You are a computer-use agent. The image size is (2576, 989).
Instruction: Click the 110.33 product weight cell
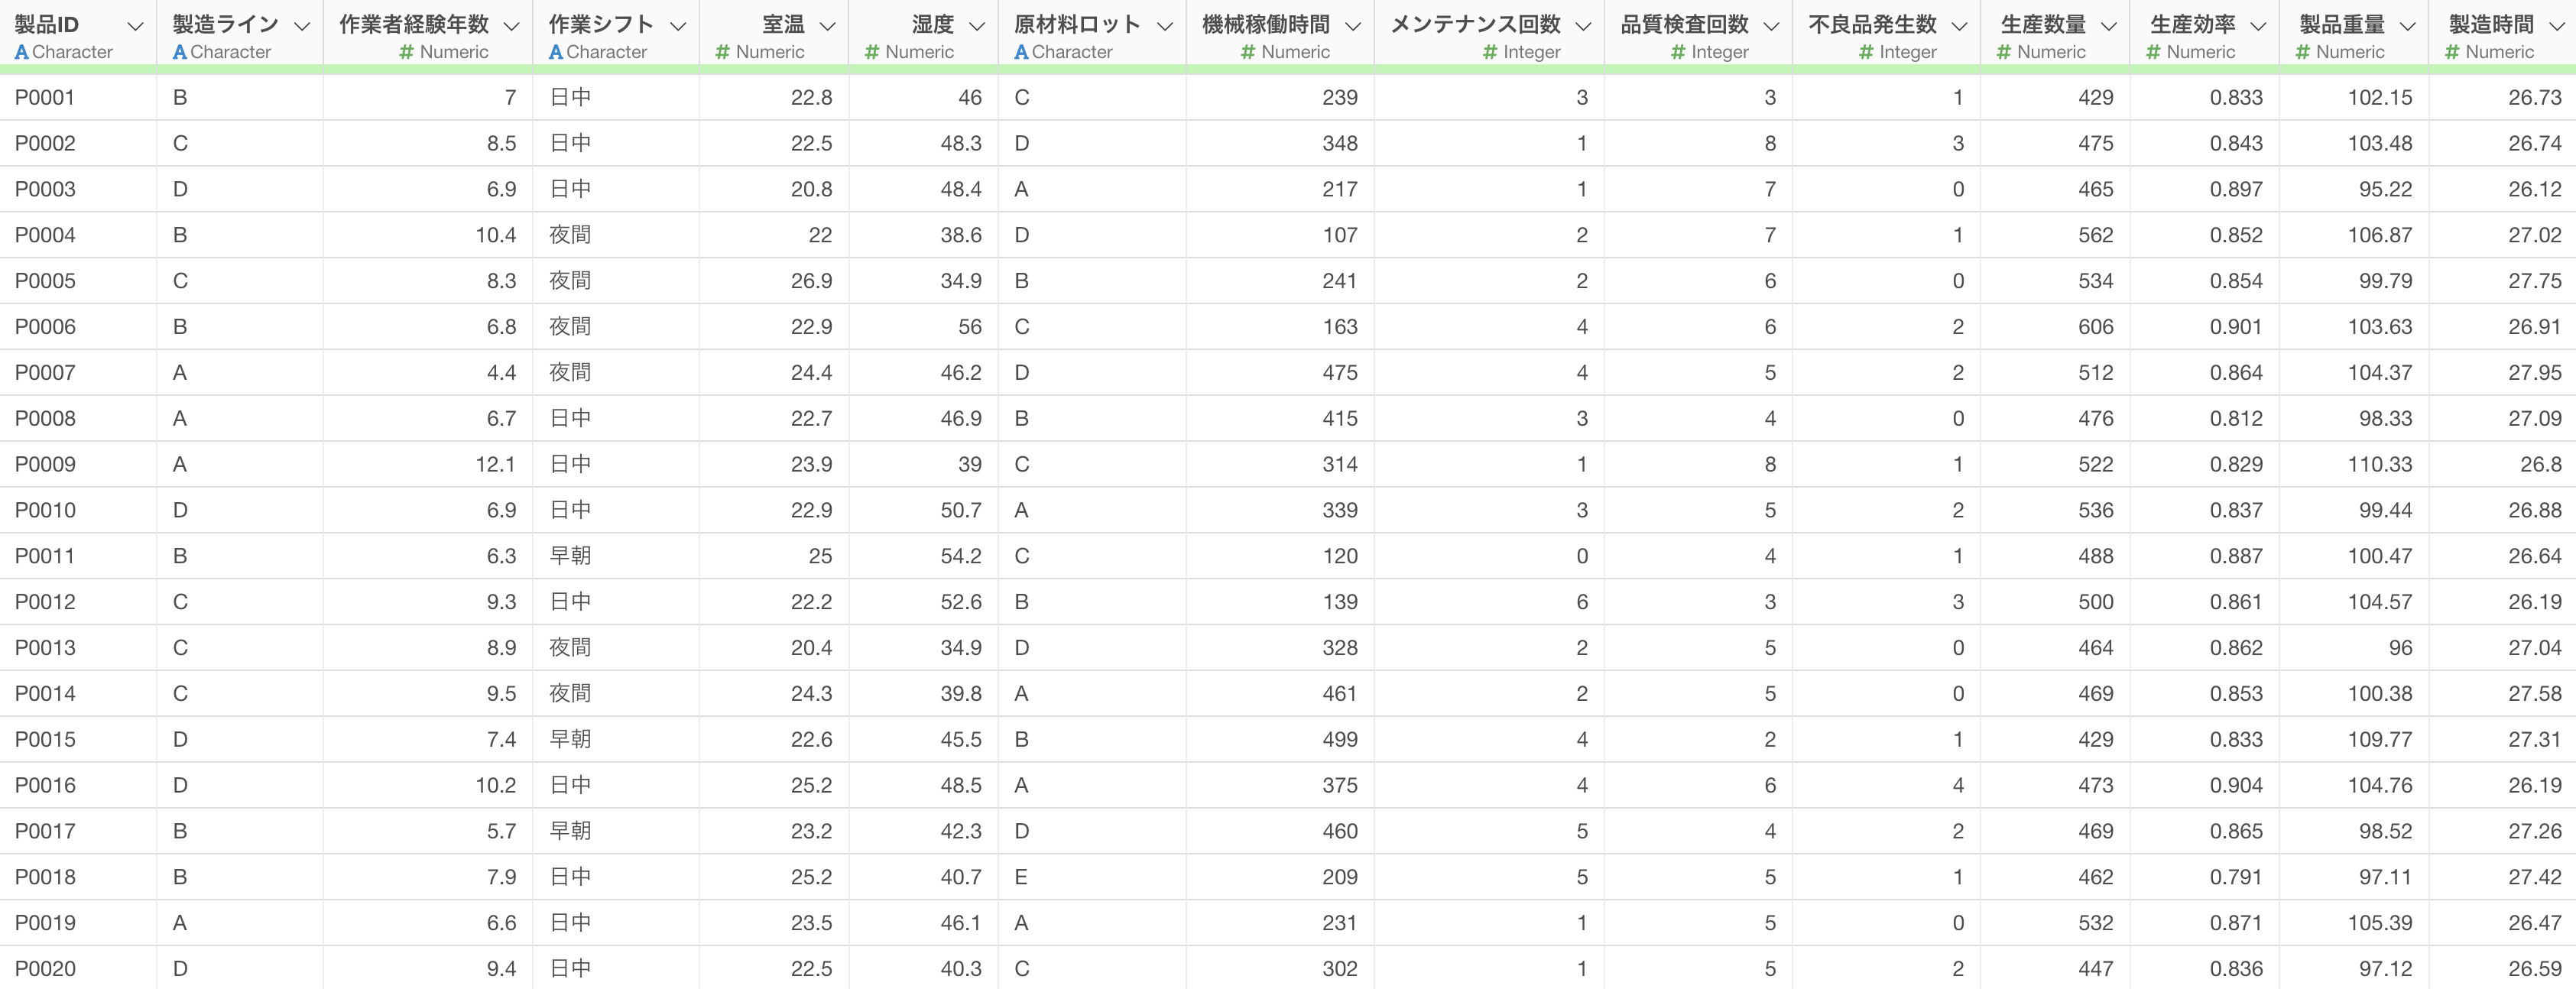point(2354,464)
